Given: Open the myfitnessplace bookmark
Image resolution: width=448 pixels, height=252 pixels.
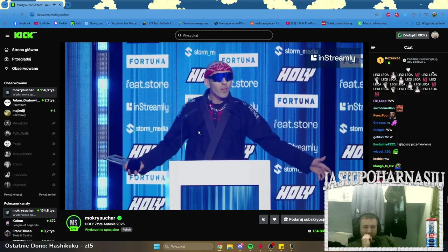Looking at the screenshot, I should [x=266, y=23].
